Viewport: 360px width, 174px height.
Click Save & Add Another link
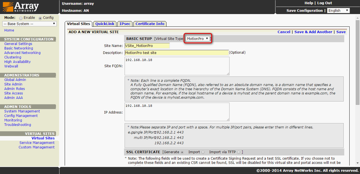[x=313, y=32]
